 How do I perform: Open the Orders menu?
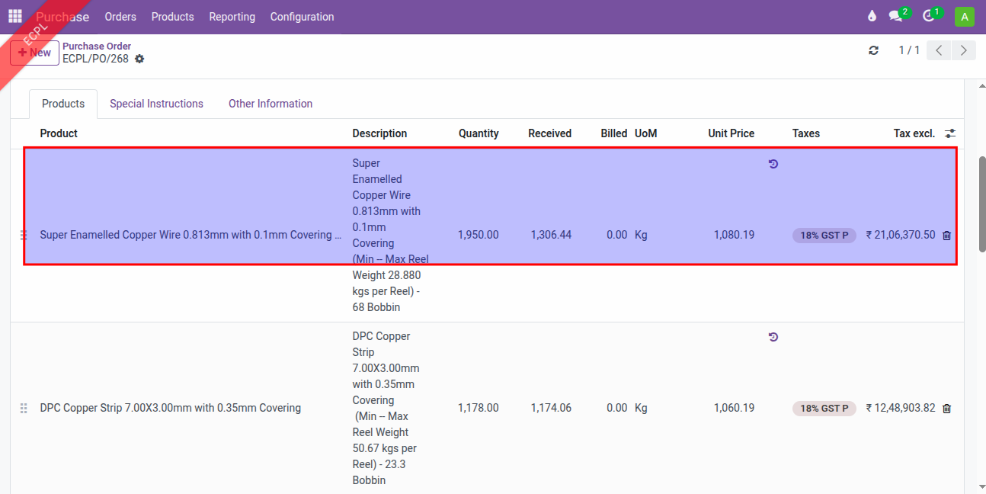point(120,17)
